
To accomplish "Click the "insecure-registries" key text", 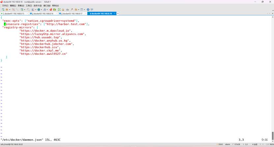I will pyautogui.click(x=22, y=24).
